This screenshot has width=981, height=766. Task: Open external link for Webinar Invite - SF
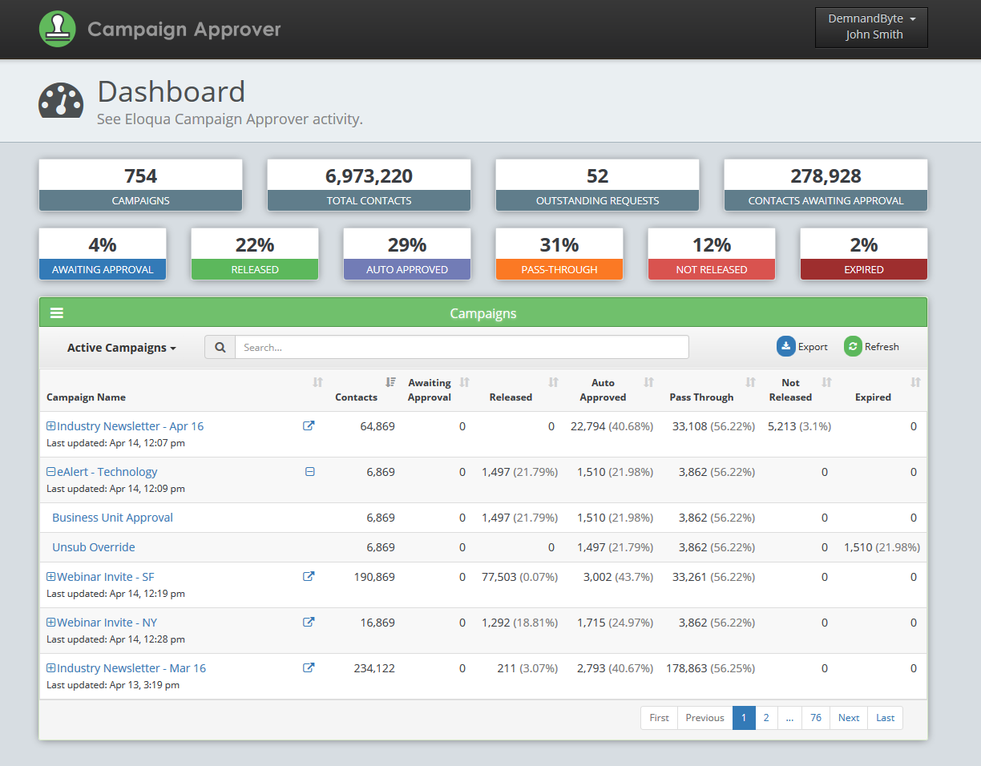(309, 576)
